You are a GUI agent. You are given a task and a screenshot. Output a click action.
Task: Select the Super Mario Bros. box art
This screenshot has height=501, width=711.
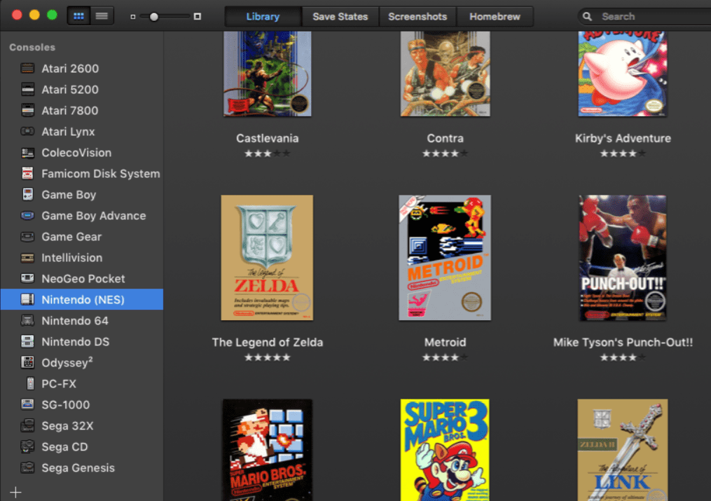267,450
